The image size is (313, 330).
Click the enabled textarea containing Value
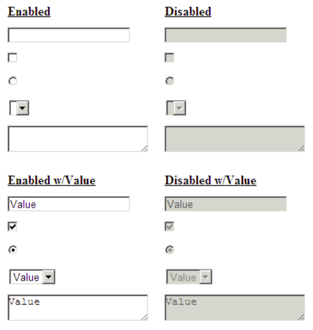pyautogui.click(x=78, y=307)
